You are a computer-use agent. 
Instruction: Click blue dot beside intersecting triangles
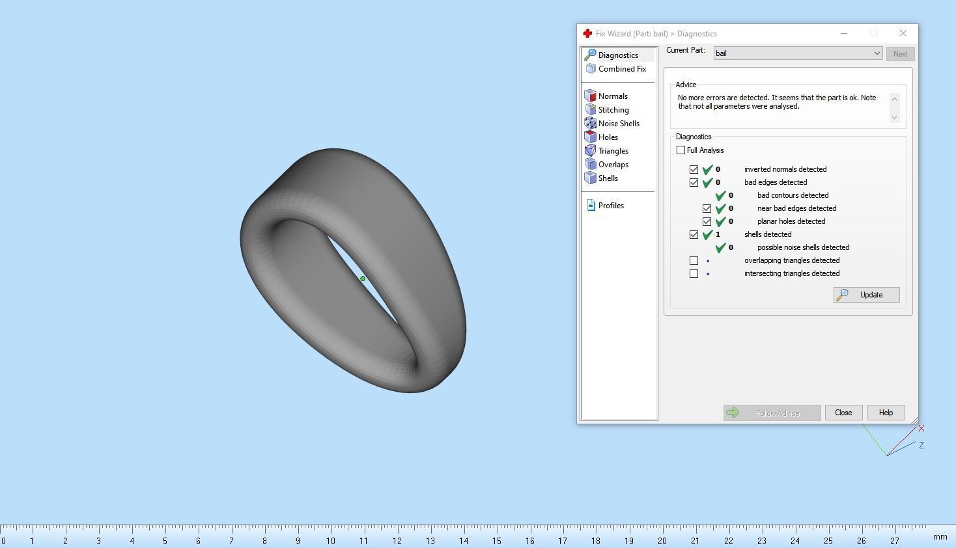[708, 274]
